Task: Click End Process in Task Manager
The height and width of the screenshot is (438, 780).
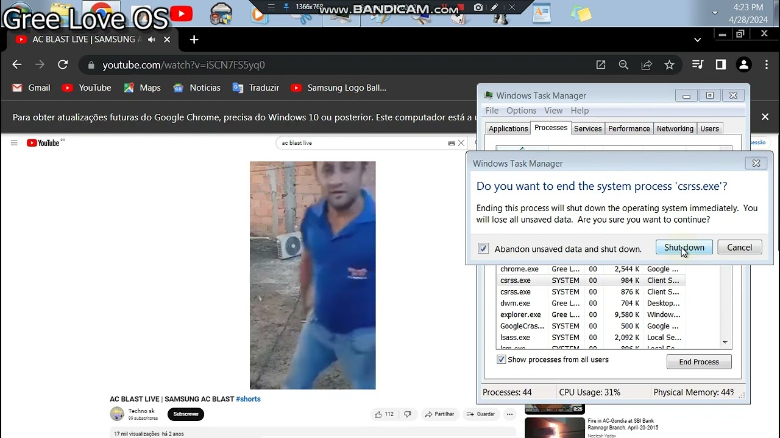Action: tap(699, 362)
